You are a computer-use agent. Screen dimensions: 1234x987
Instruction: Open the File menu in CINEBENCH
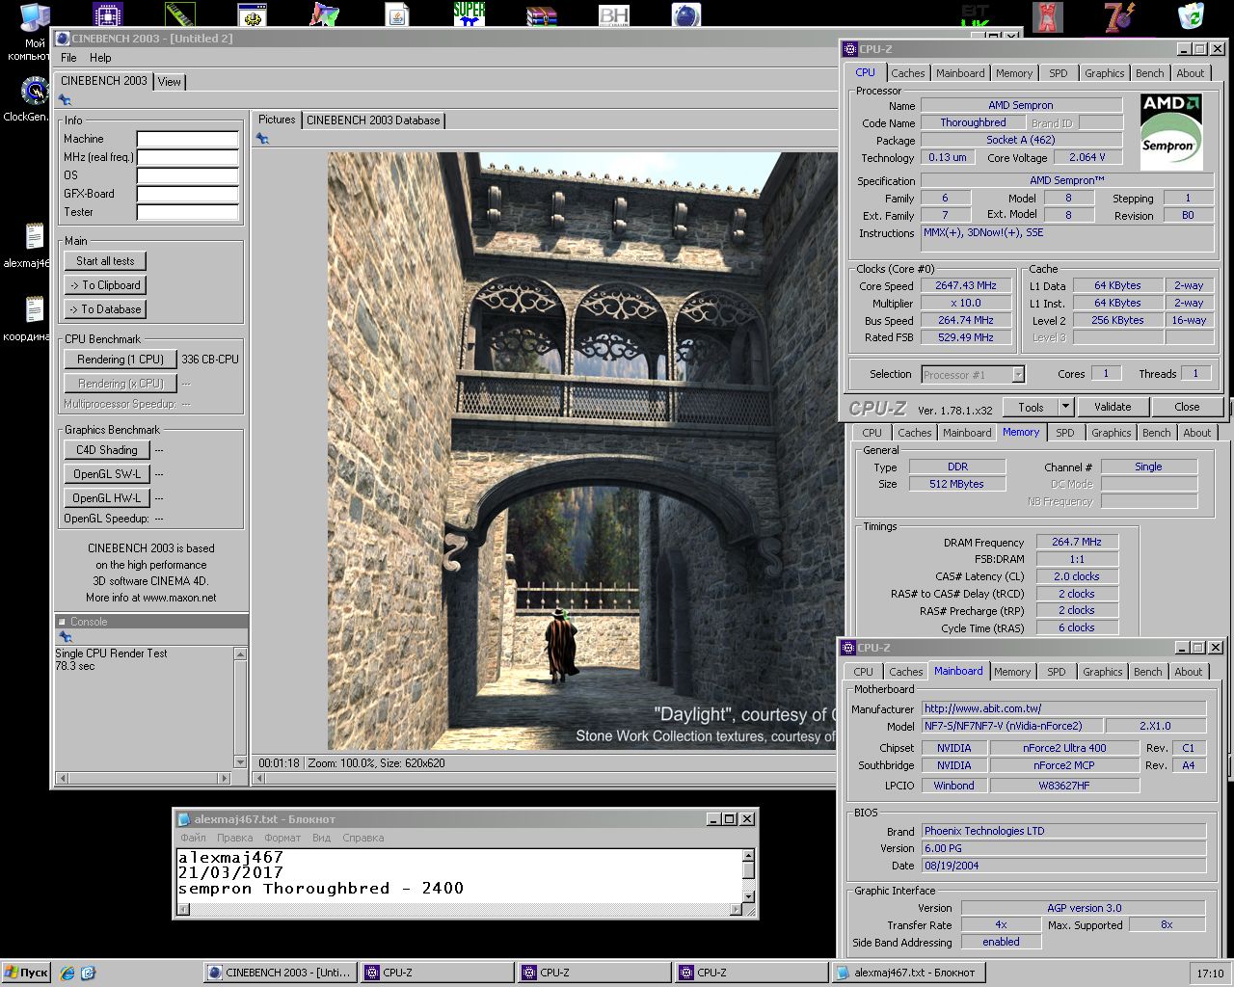coord(68,58)
